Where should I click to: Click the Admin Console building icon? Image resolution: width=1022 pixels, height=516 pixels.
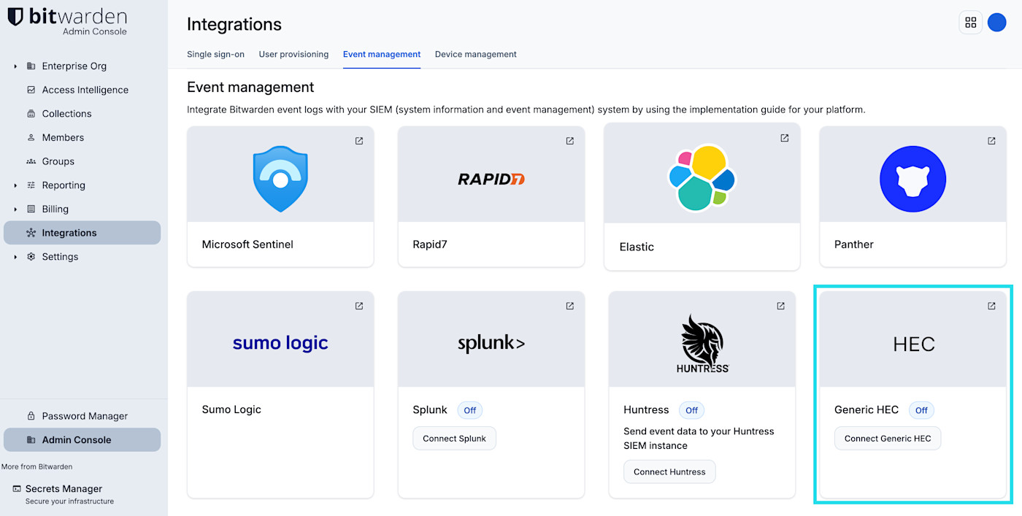31,440
